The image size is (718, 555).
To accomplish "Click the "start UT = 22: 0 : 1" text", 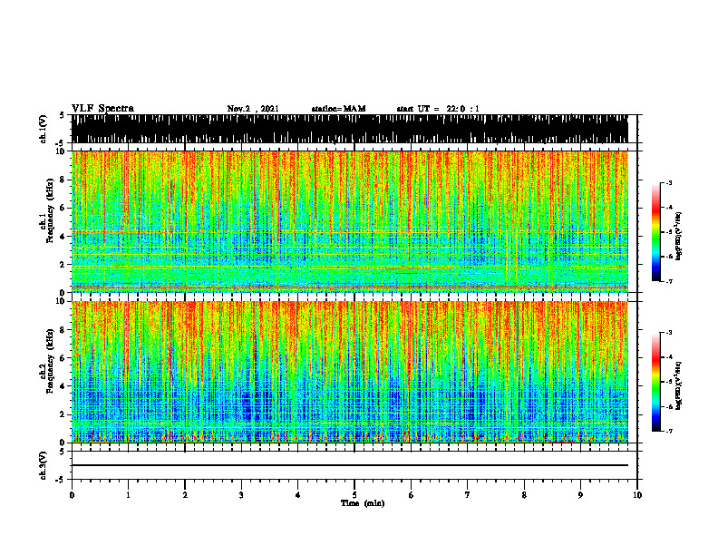I will [x=438, y=109].
